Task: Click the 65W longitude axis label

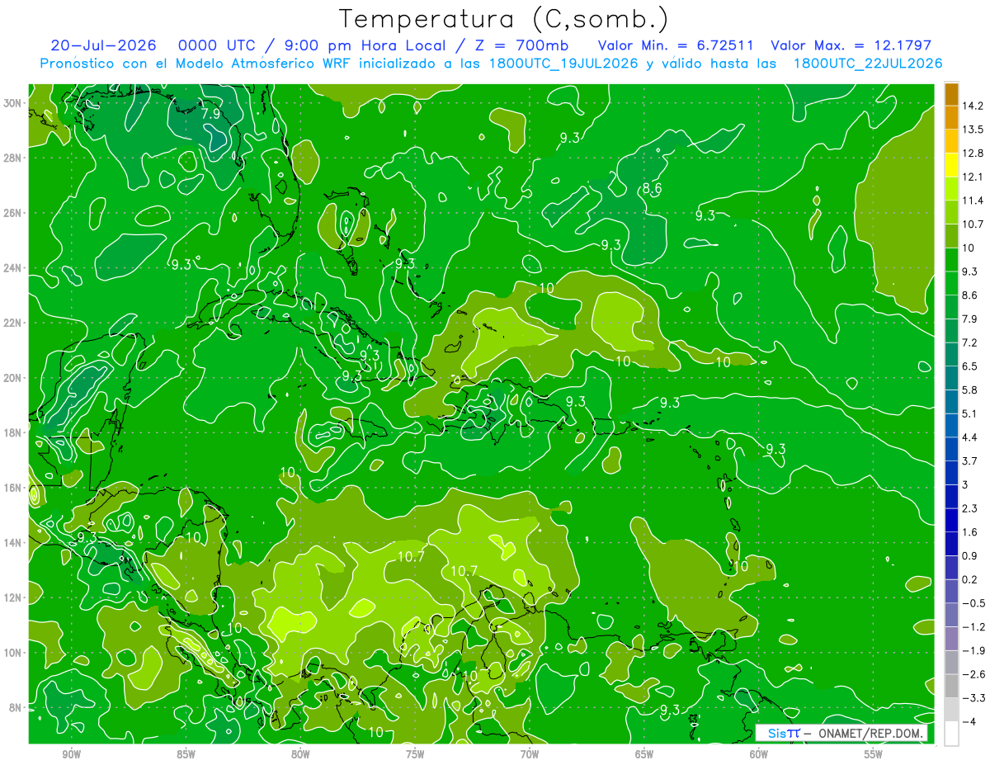Action: [644, 754]
